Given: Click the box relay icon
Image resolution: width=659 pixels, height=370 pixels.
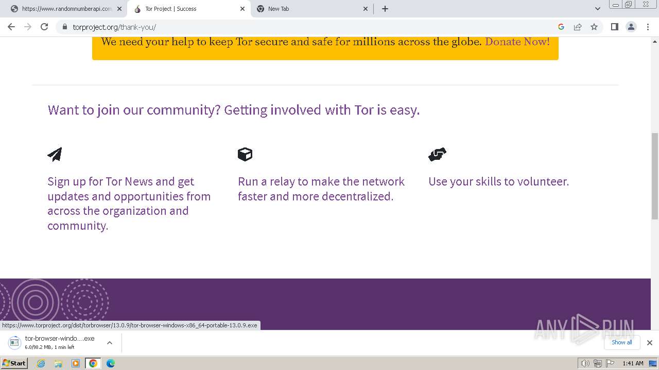Looking at the screenshot, I should click(x=245, y=154).
